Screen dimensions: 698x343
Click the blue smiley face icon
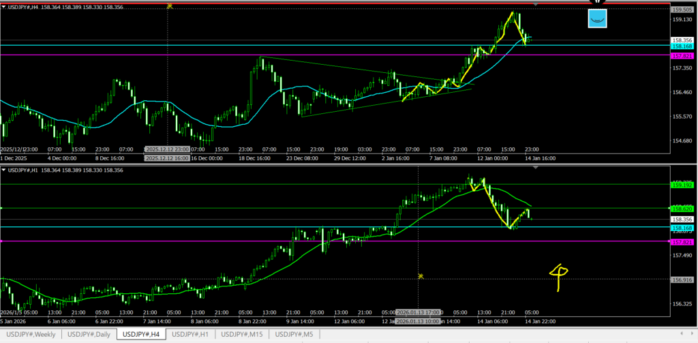596,19
